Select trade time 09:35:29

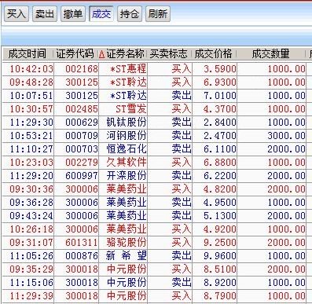click(x=31, y=269)
